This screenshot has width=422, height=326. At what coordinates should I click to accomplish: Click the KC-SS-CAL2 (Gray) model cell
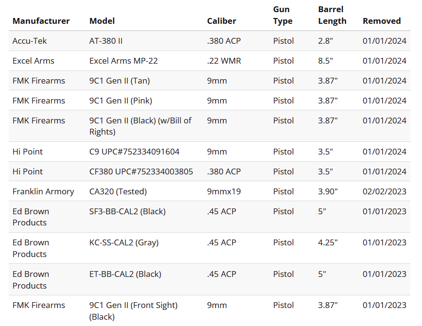124,242
